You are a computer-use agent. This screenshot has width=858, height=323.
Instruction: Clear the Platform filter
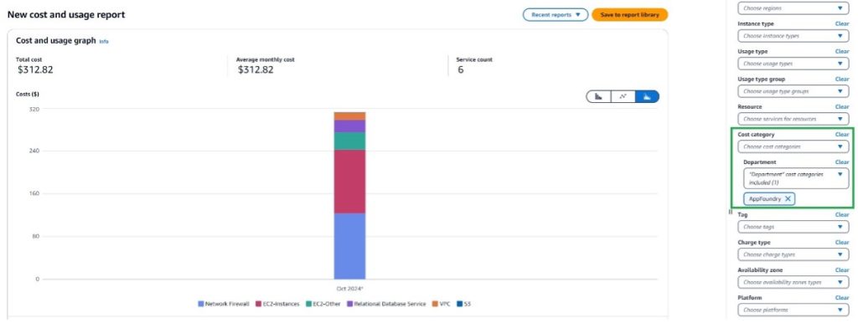click(841, 298)
